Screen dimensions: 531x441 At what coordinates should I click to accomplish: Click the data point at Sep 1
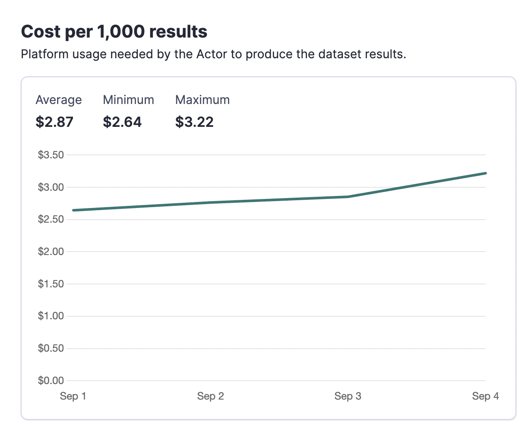[73, 210]
